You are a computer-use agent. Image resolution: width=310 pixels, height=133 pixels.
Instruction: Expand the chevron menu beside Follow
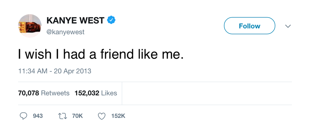point(288,26)
